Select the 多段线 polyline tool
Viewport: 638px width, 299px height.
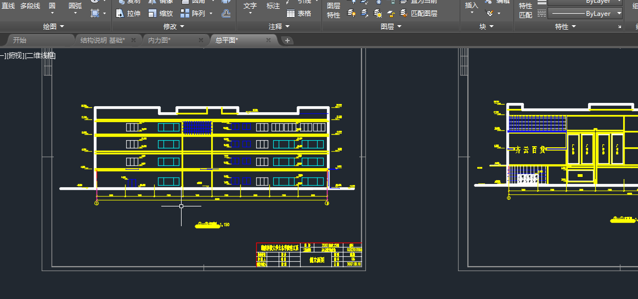tap(31, 5)
